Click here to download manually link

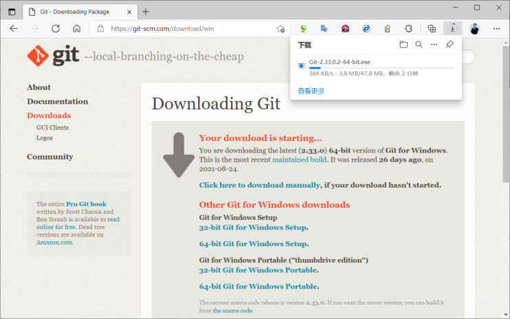tap(260, 185)
